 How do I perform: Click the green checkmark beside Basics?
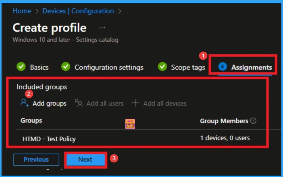click(21, 67)
